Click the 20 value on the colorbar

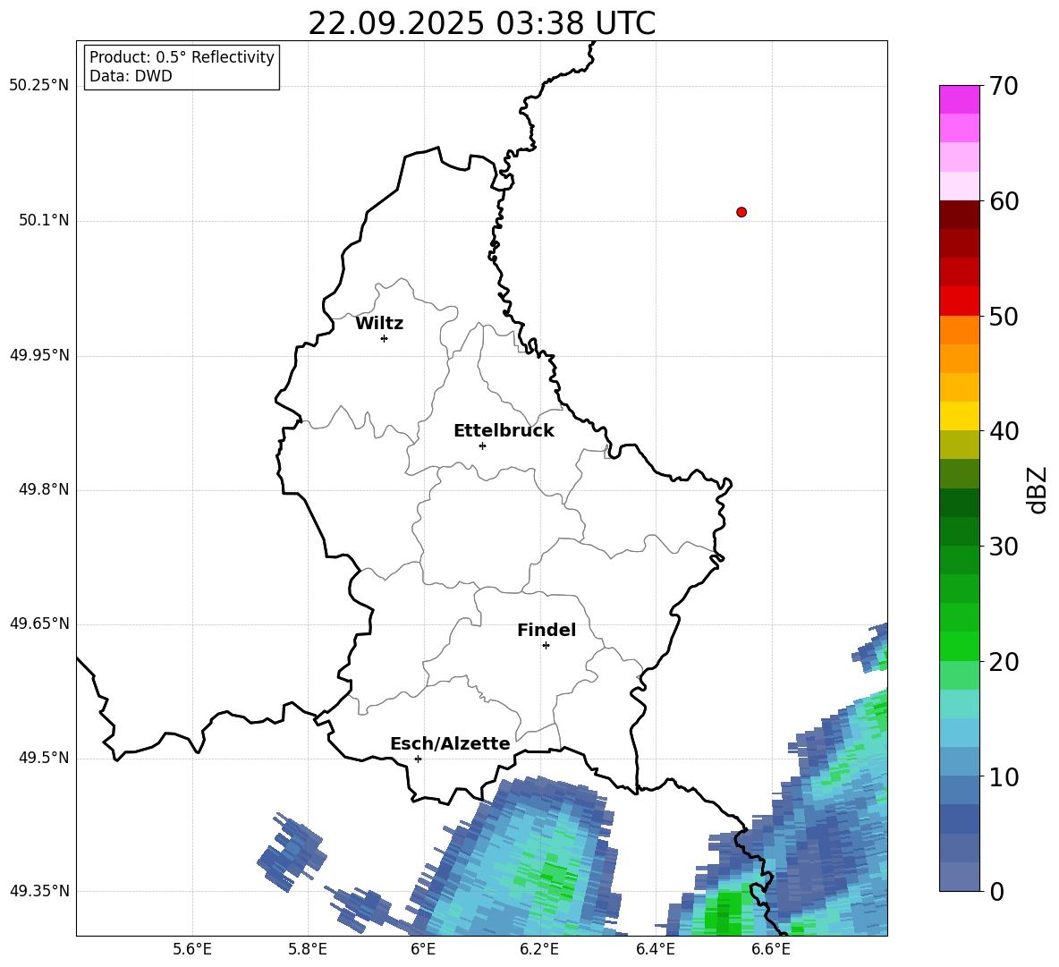coord(1004,661)
